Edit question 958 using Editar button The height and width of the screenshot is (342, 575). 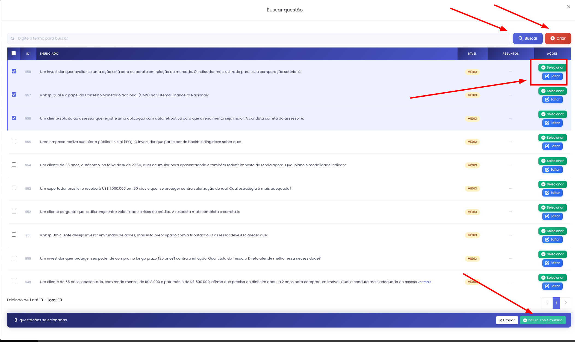point(552,76)
